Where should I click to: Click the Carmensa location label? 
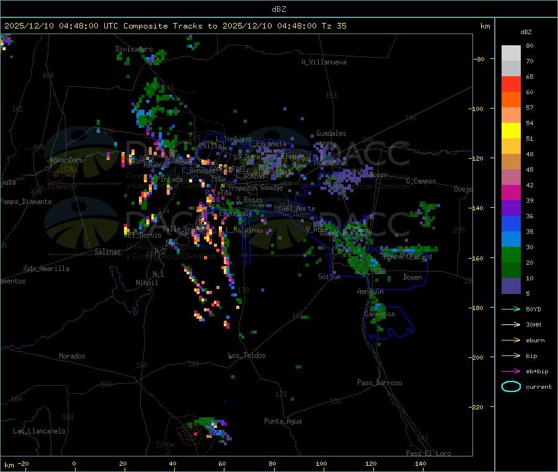pos(379,314)
